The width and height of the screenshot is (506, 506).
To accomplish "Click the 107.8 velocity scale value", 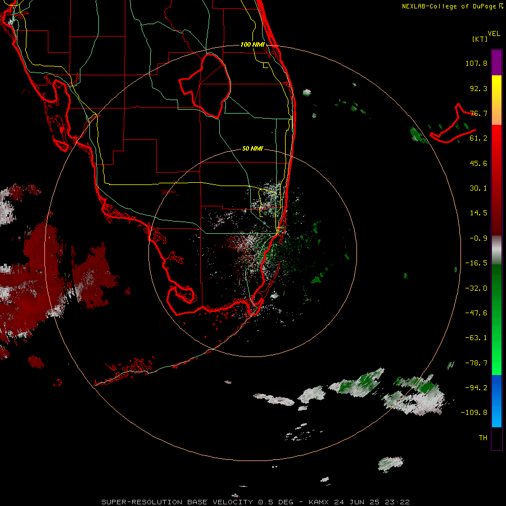I will (476, 63).
